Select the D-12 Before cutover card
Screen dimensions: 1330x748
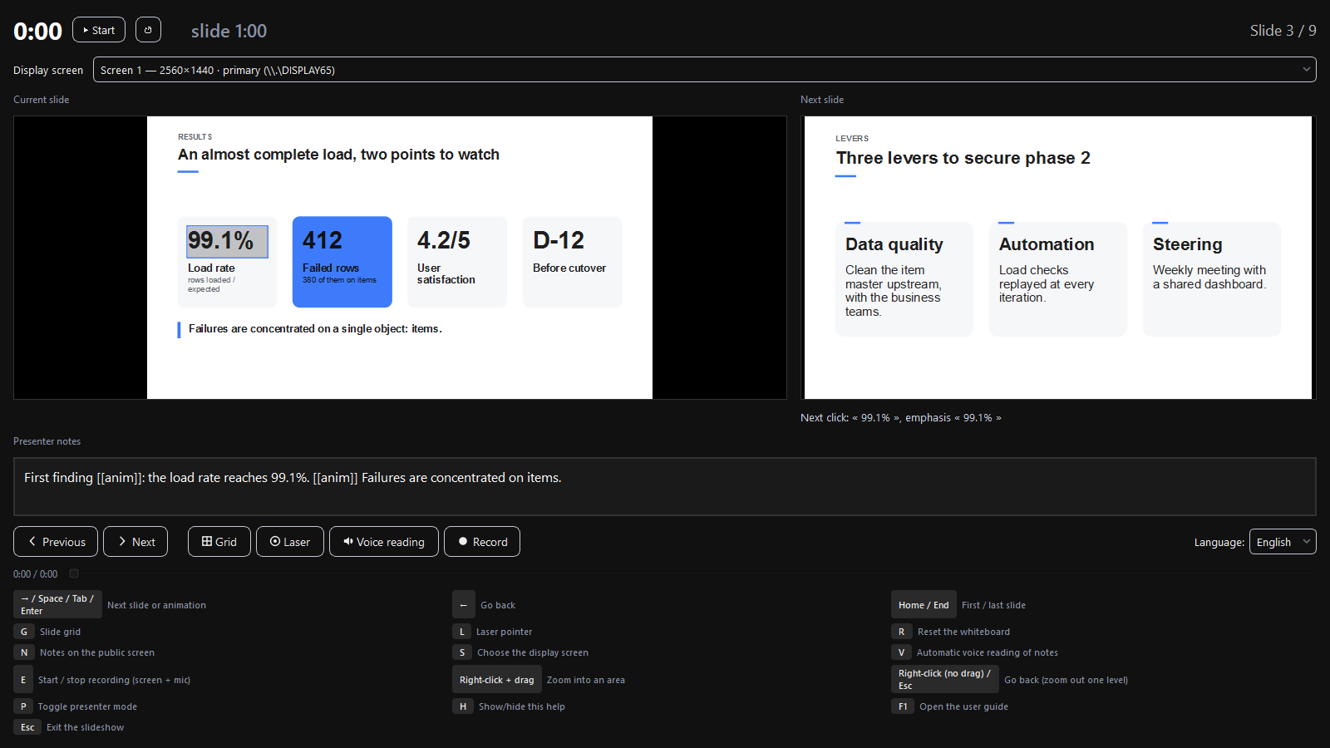point(572,262)
